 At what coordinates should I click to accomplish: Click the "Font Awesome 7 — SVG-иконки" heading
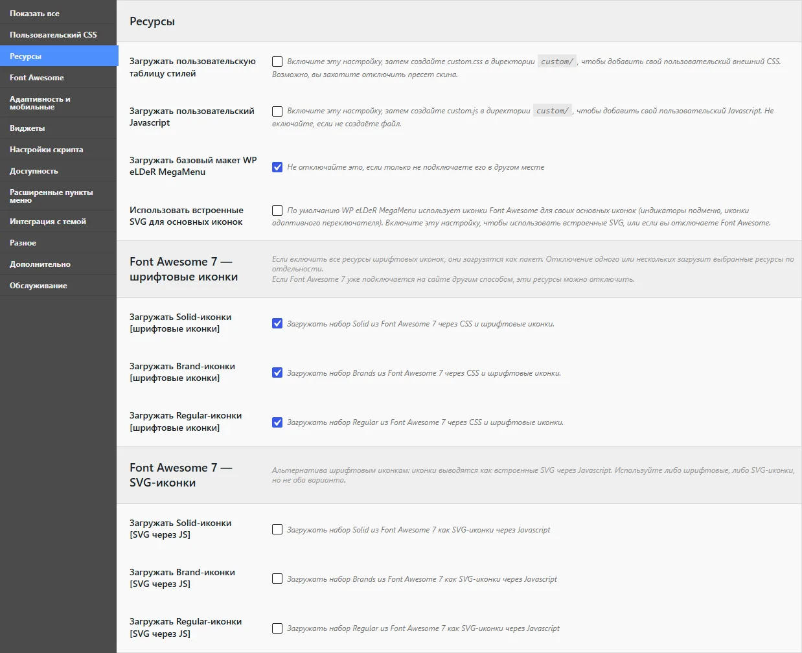pos(181,475)
